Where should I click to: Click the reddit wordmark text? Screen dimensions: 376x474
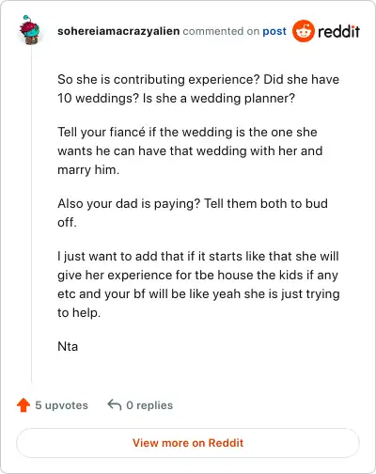point(338,31)
